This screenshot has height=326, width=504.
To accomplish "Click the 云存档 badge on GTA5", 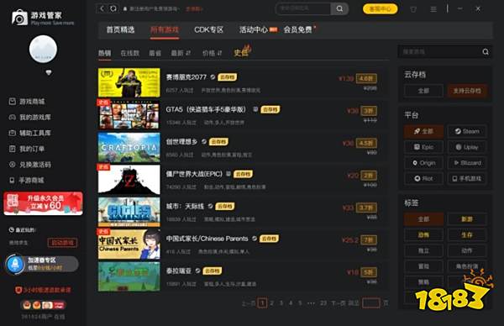I will tap(270, 109).
